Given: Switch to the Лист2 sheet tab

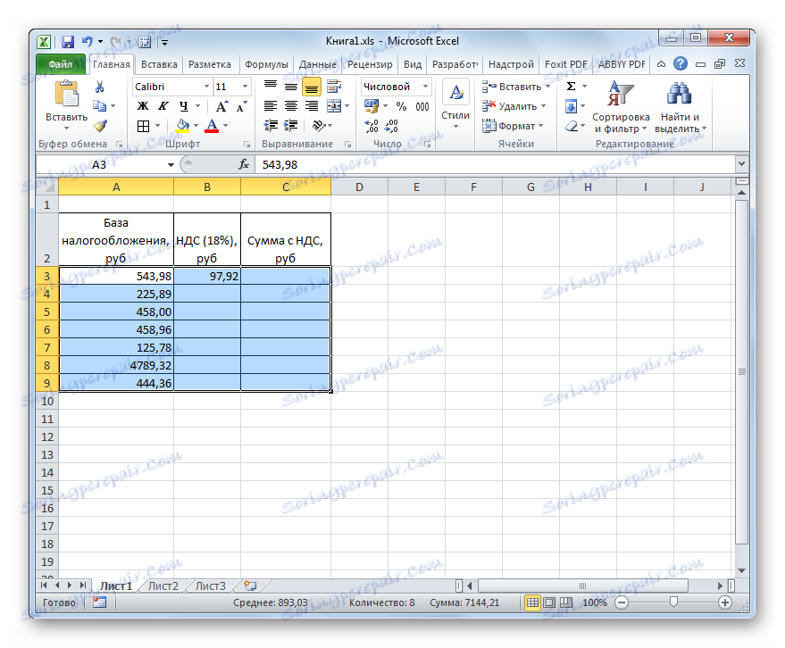Looking at the screenshot, I should point(163,586).
